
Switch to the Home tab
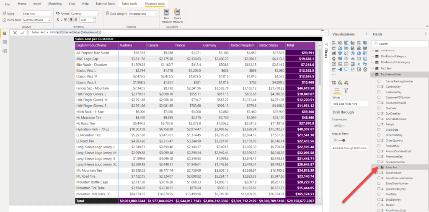(x=22, y=4)
